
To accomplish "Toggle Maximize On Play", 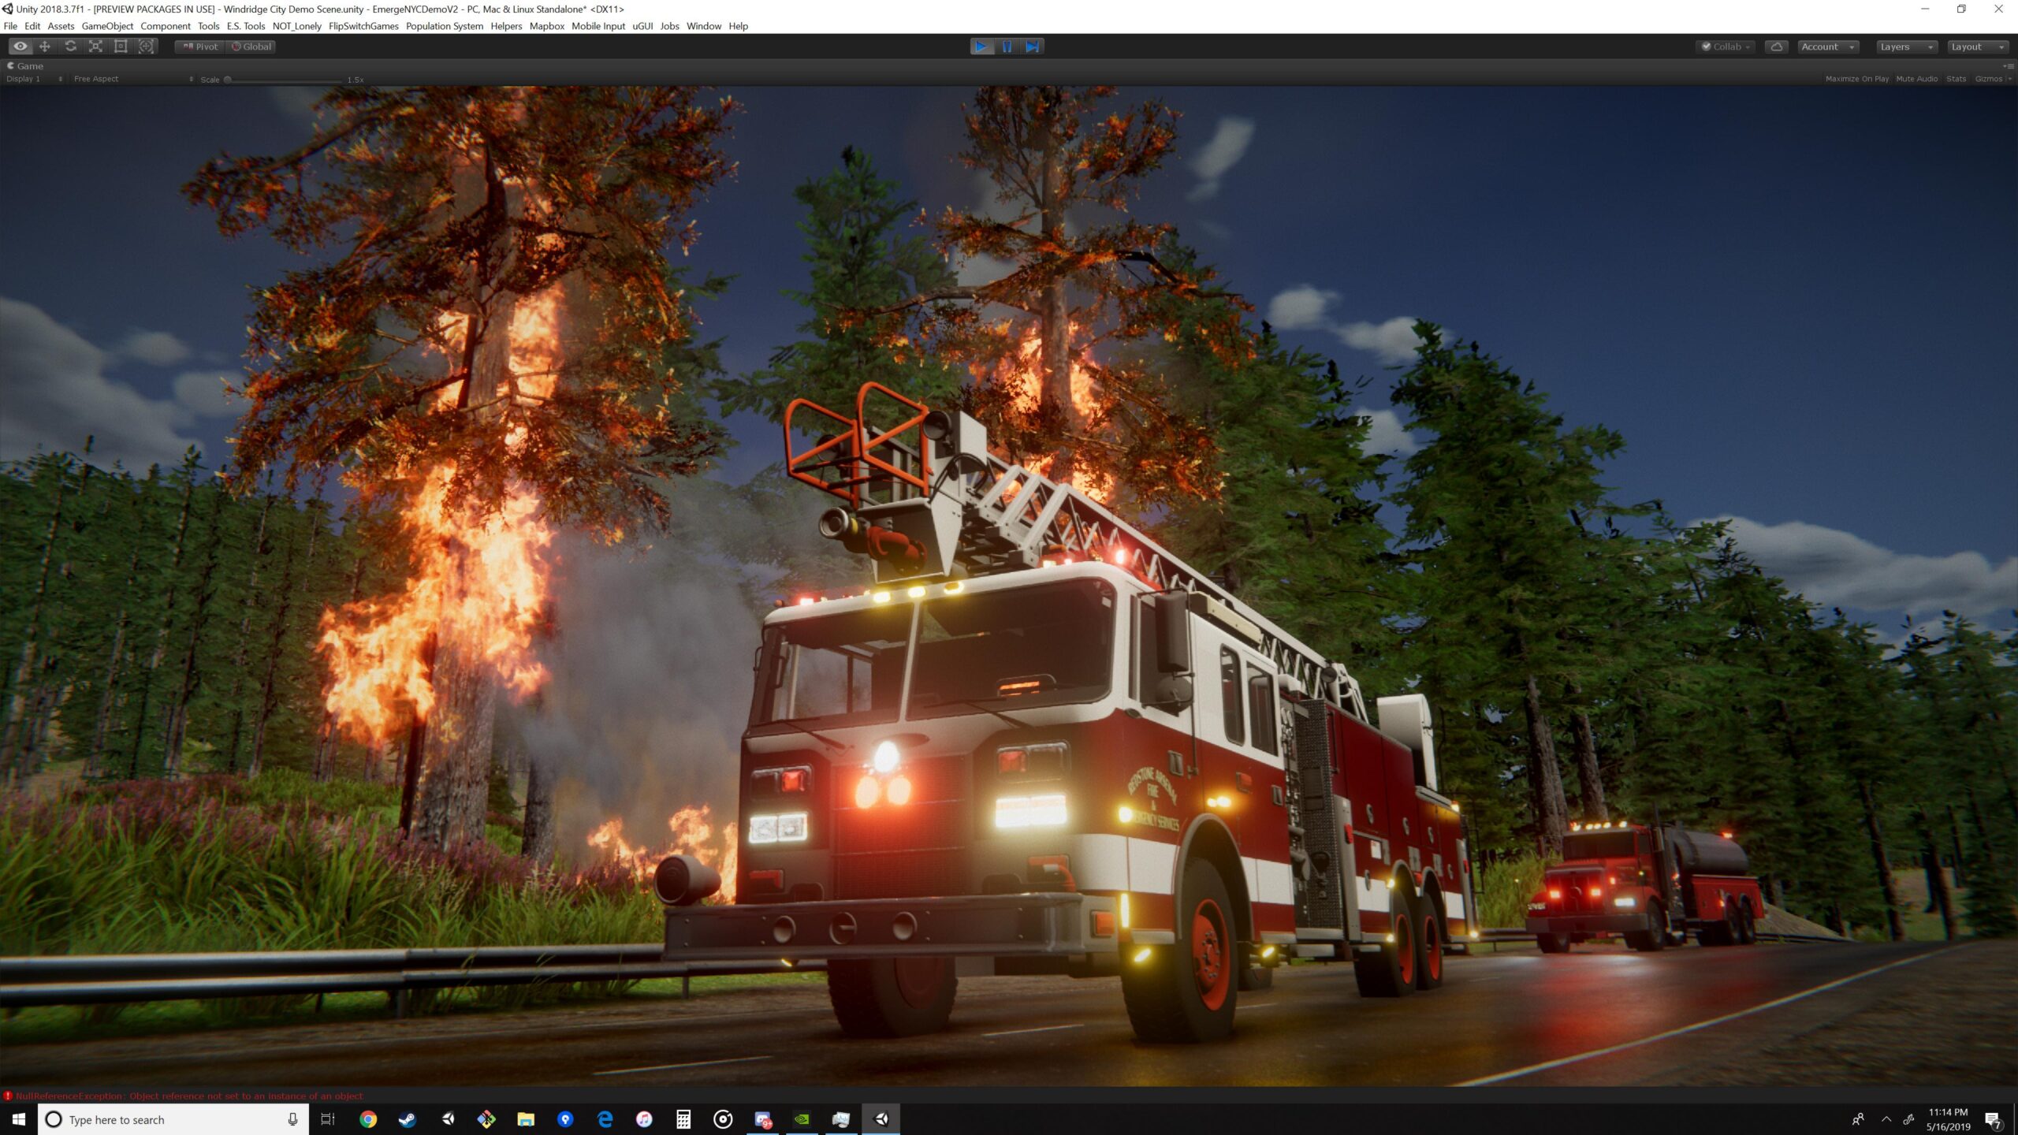I will click(1856, 79).
